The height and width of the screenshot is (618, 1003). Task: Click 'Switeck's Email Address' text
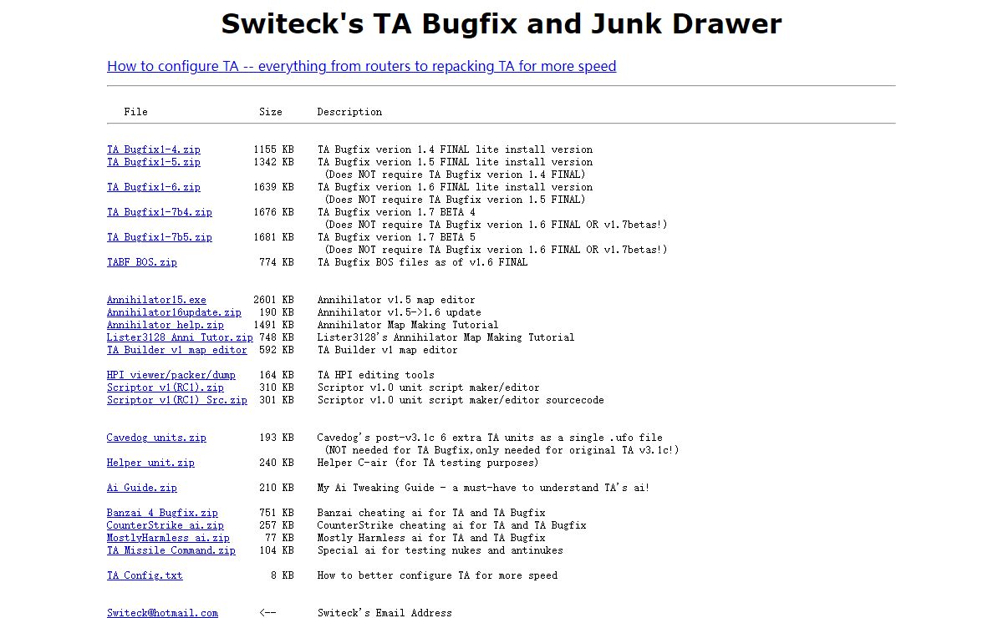coord(384,613)
